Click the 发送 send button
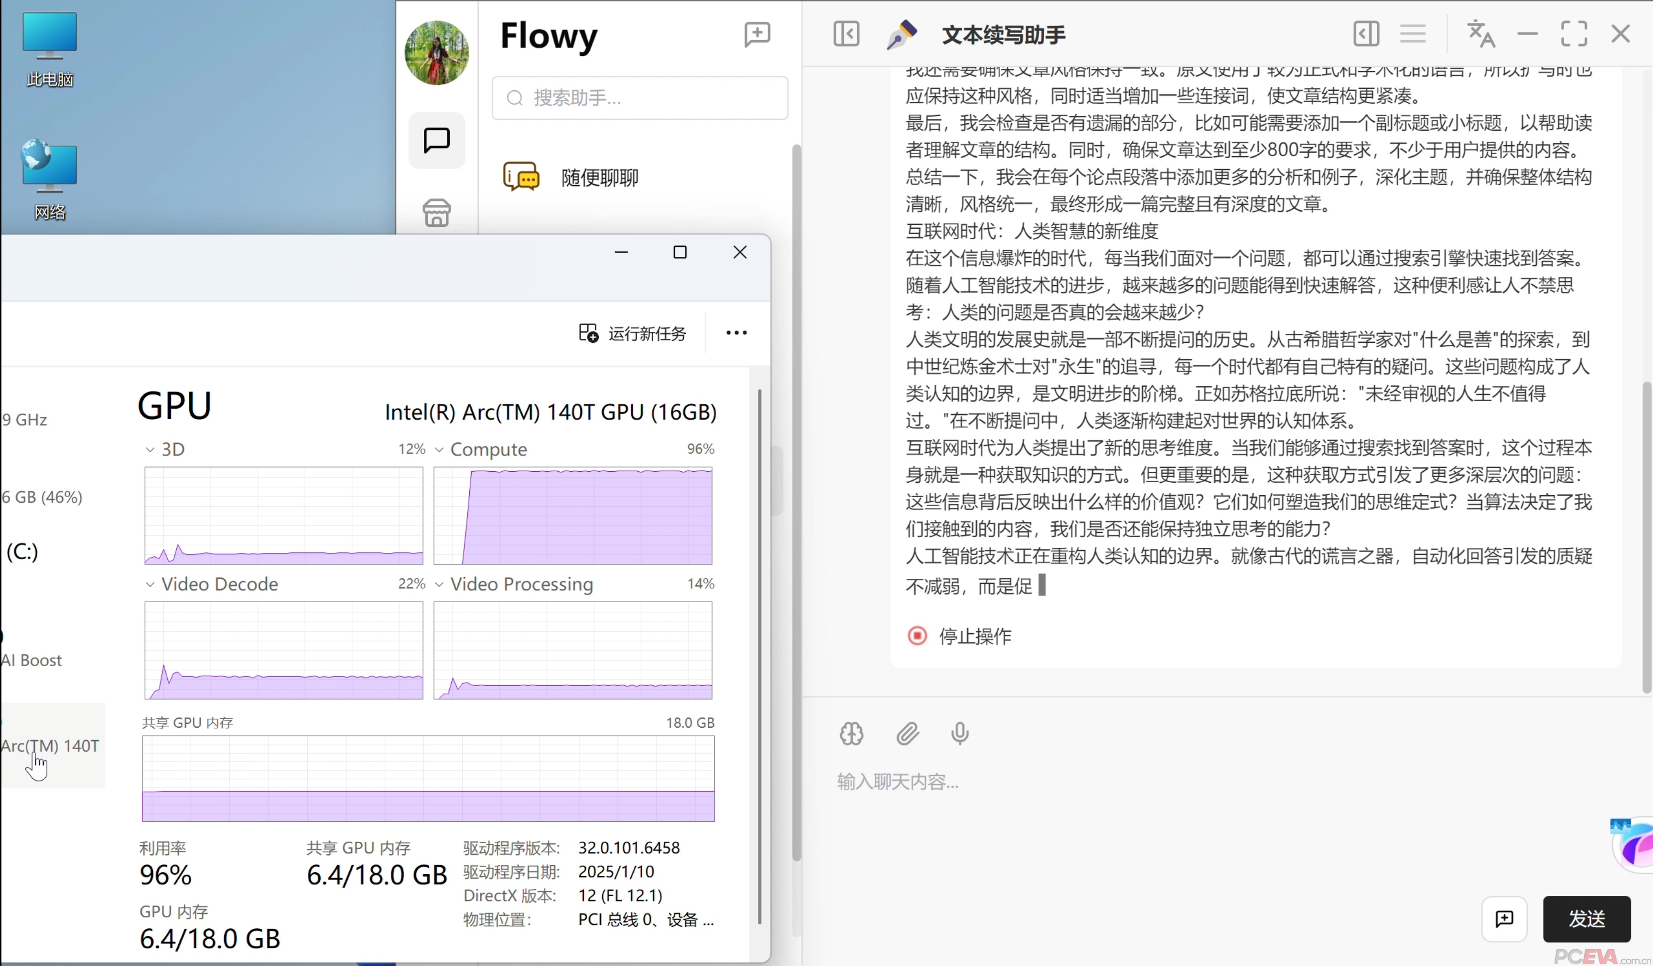Screen dimensions: 1653x966 tap(1586, 919)
